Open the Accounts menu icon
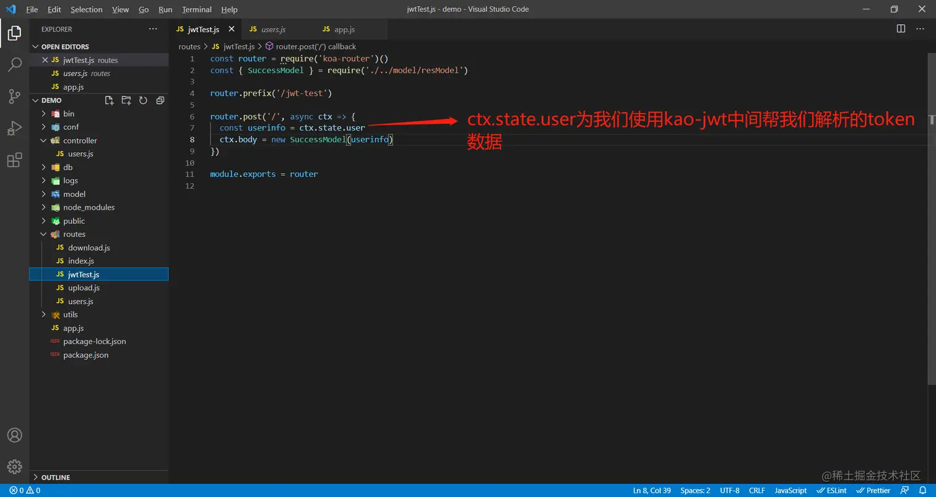Screen dimensions: 936x497 click(14, 435)
